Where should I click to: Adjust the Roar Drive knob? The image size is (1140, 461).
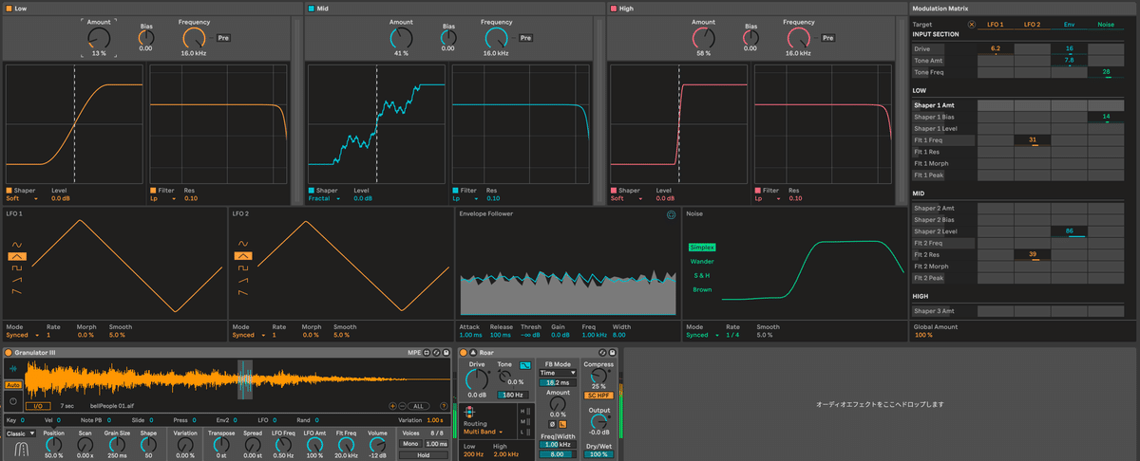[x=477, y=381]
